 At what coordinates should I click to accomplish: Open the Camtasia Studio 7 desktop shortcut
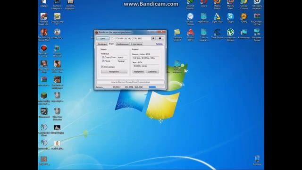coord(177,34)
